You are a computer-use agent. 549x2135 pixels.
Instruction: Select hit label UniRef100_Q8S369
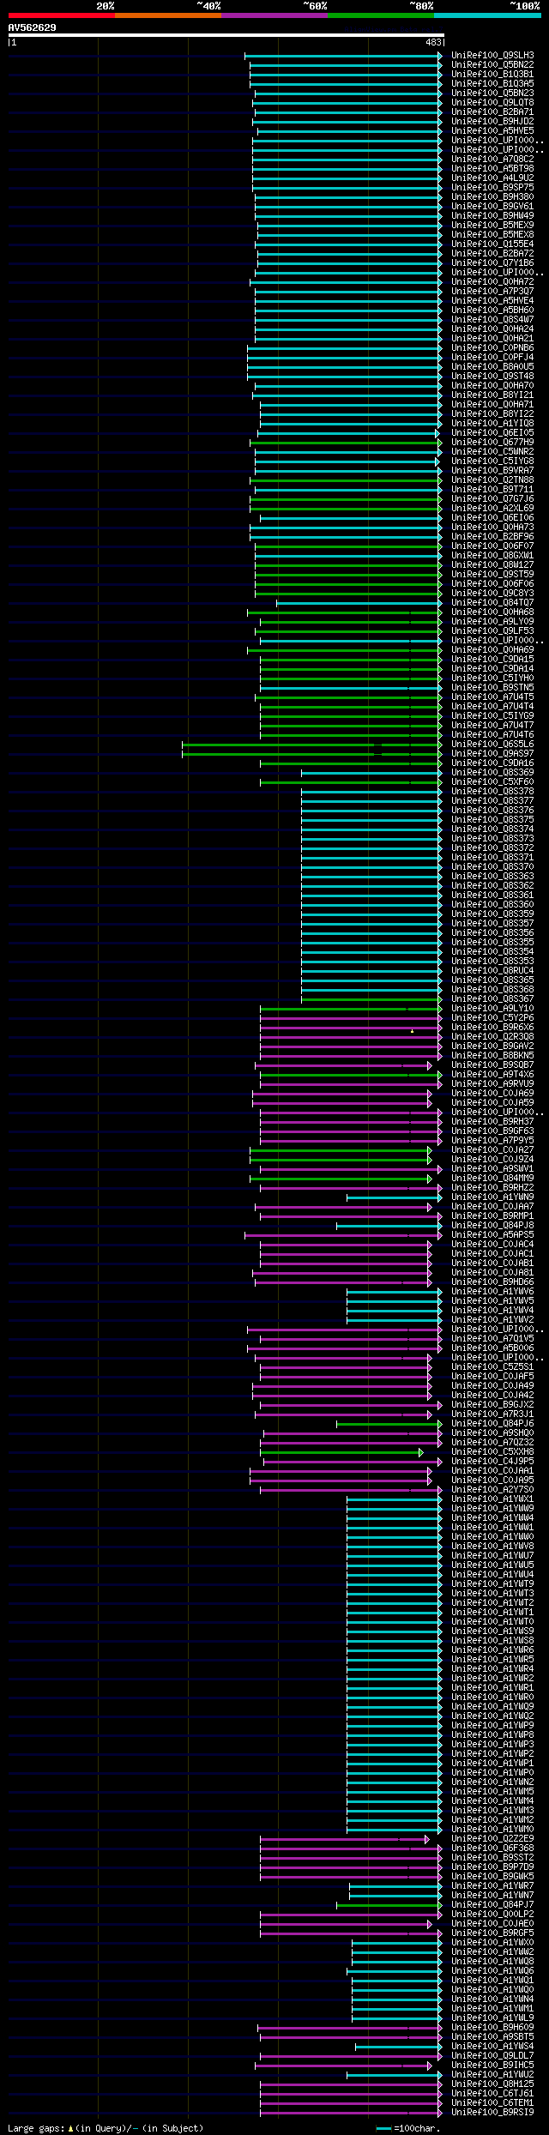point(492,773)
